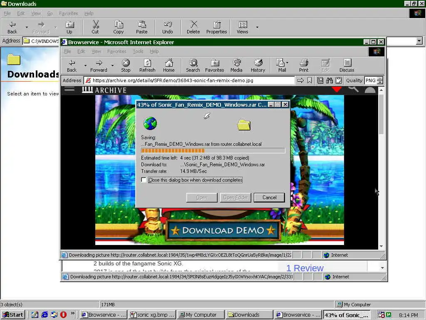426x320 pixels.
Task: Click the Archive logo on the page header
Action: [x=104, y=90]
